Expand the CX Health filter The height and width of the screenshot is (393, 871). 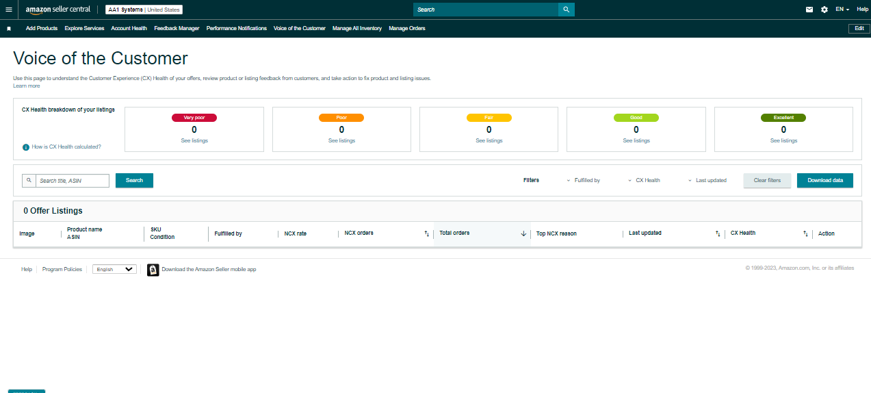click(644, 181)
